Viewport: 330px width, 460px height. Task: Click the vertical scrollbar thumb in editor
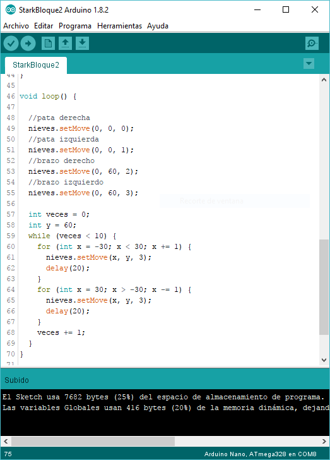coord(324,287)
